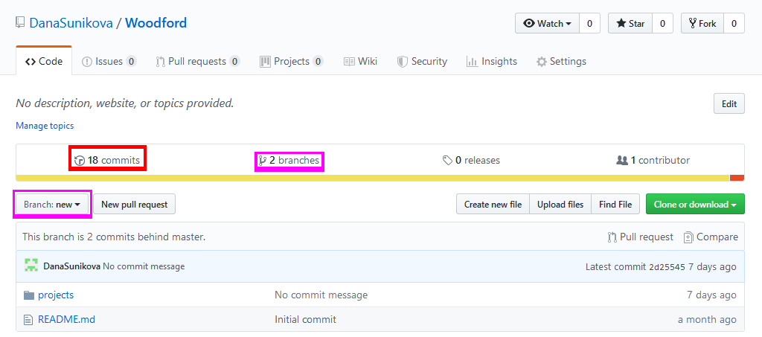View the 18 commits history
Viewport: 762px width, 337px height.
pyautogui.click(x=107, y=160)
